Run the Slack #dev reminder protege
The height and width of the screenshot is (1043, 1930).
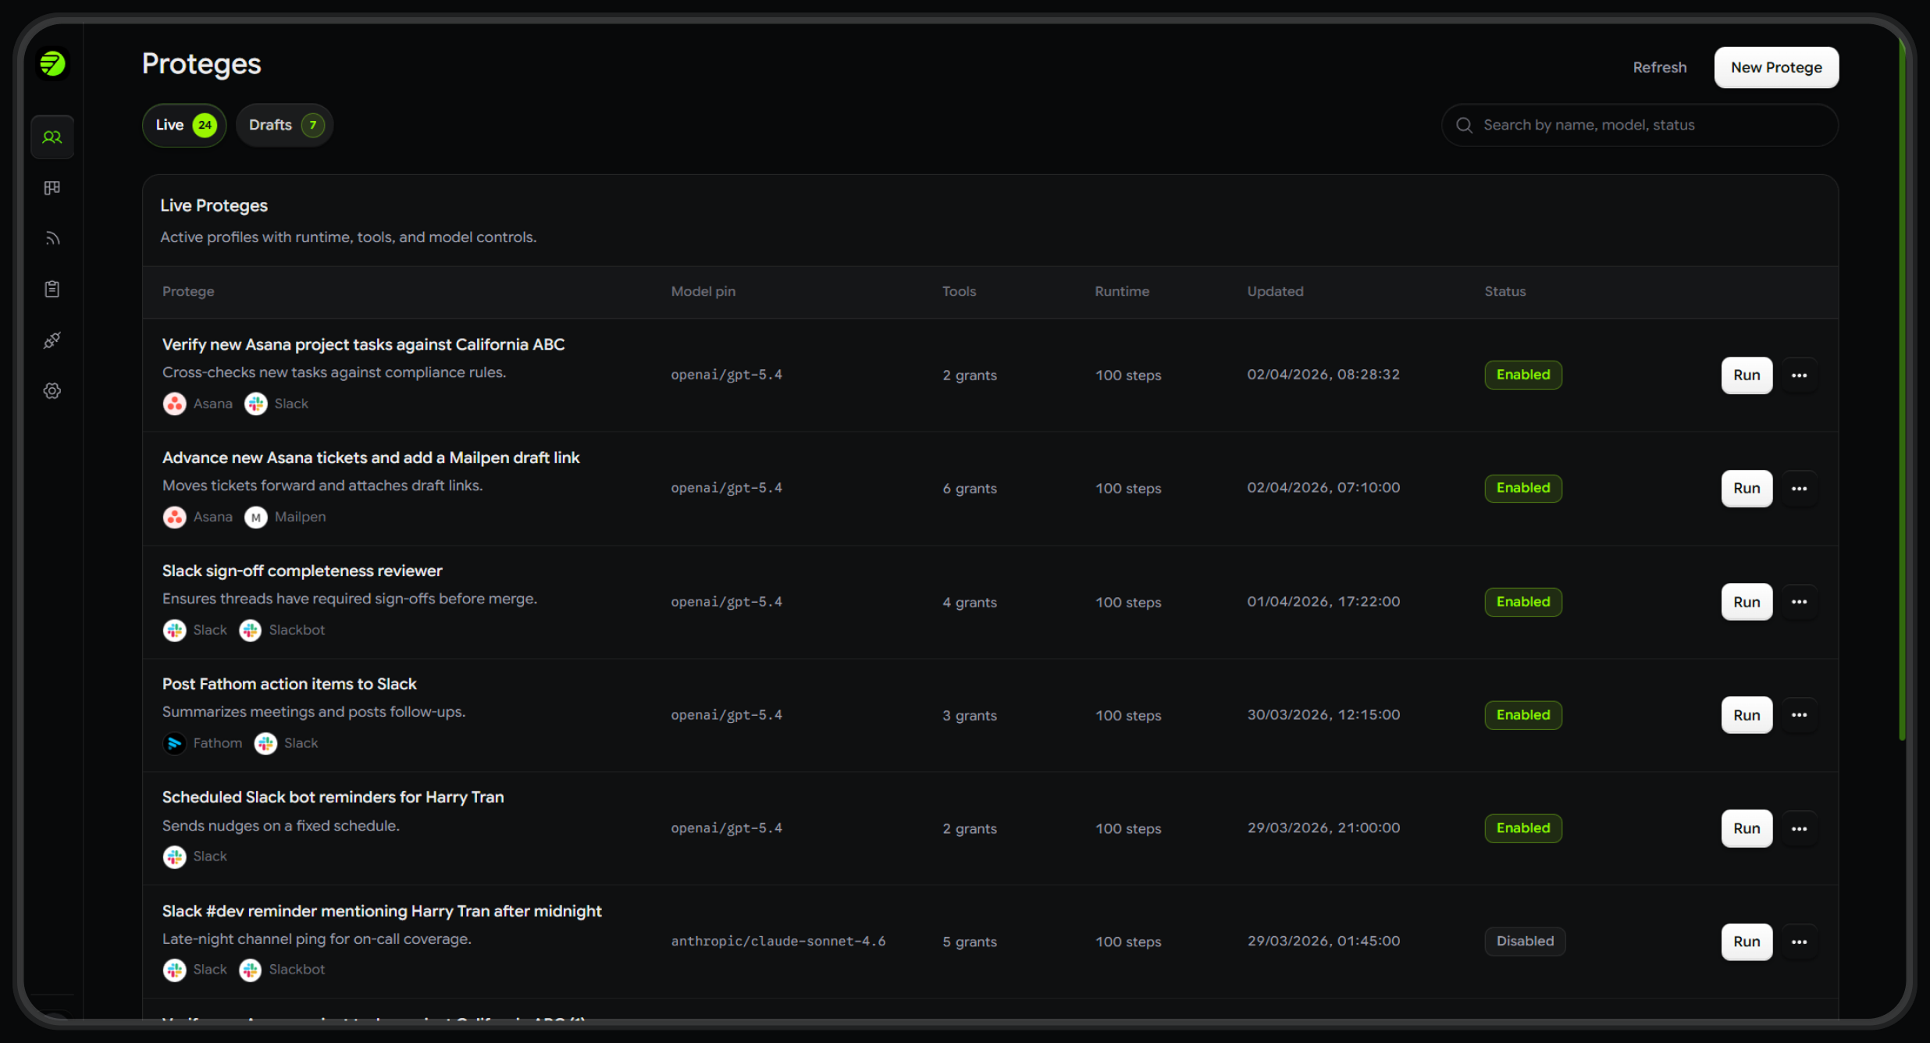(x=1747, y=942)
